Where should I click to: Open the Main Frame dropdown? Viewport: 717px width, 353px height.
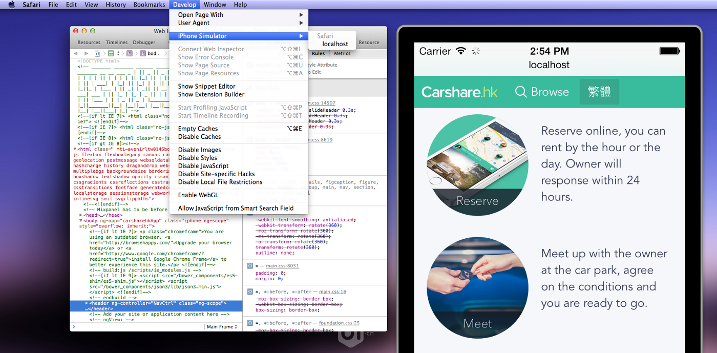pos(222,327)
